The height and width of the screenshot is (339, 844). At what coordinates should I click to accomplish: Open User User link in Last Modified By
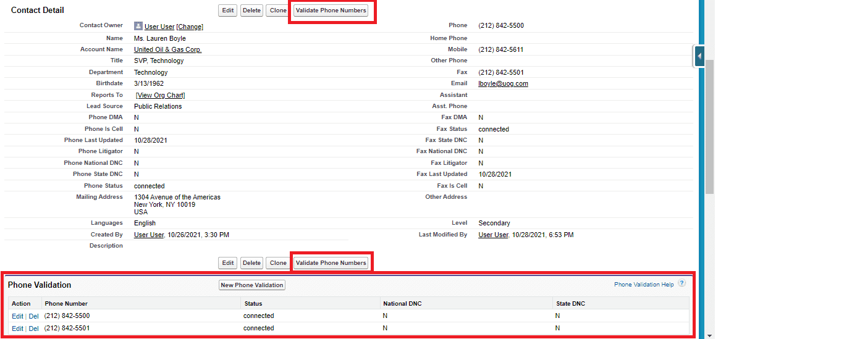493,235
